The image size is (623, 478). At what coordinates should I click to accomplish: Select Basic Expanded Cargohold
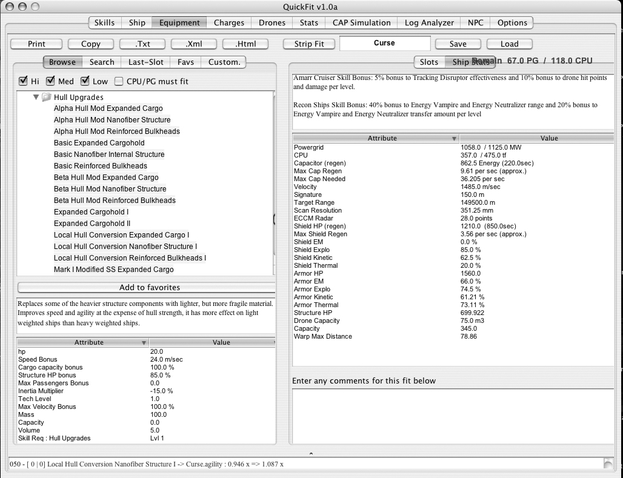click(99, 143)
